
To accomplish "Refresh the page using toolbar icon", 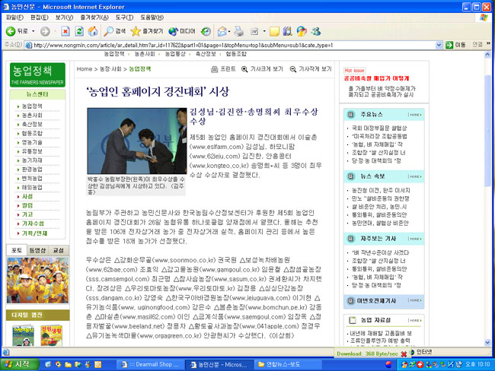I will (x=79, y=31).
